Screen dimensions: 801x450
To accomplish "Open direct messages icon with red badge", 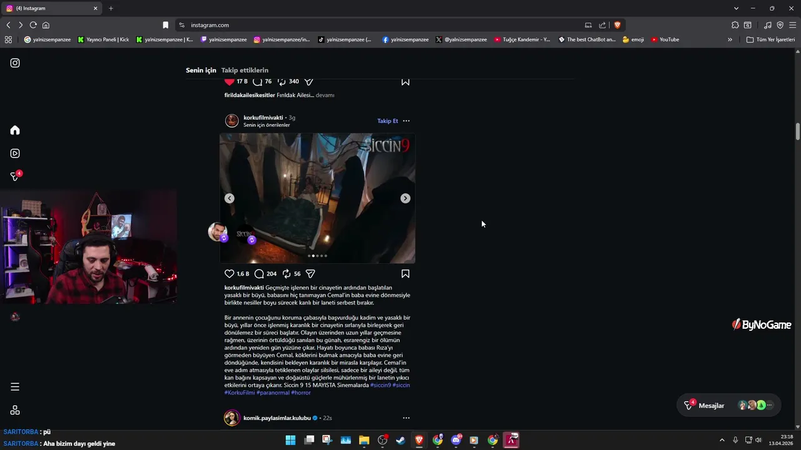I will coord(15,176).
